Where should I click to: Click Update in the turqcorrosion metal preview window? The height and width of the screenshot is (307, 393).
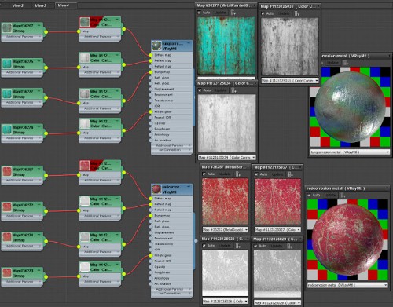(332, 63)
